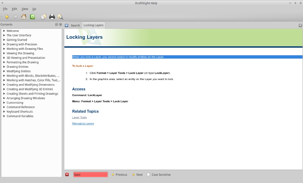
Task: Close the current help tab
Action: [300, 26]
